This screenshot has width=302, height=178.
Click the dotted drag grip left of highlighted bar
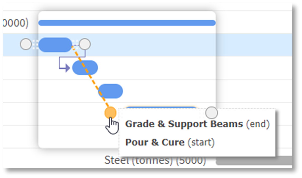pos(35,44)
